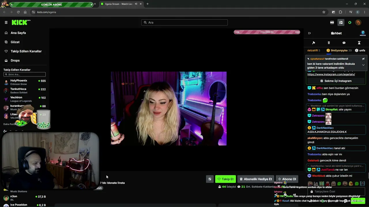
Task: Open the instagram.com/egeriatv link
Action: point(331,74)
